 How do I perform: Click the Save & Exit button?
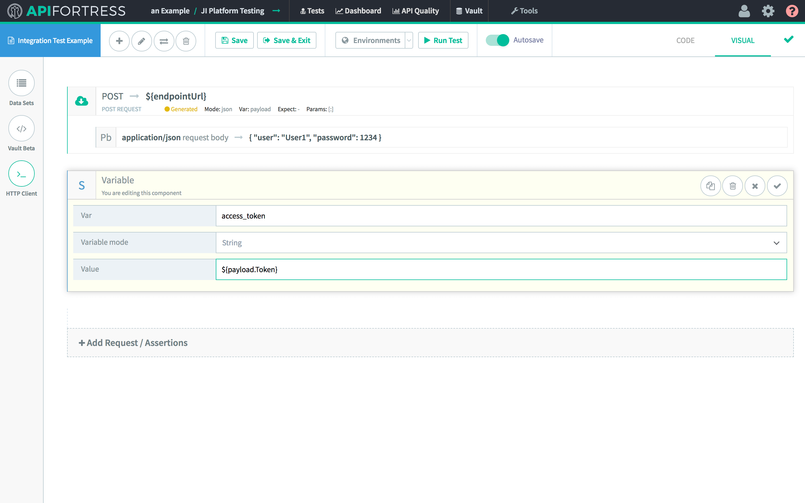287,40
